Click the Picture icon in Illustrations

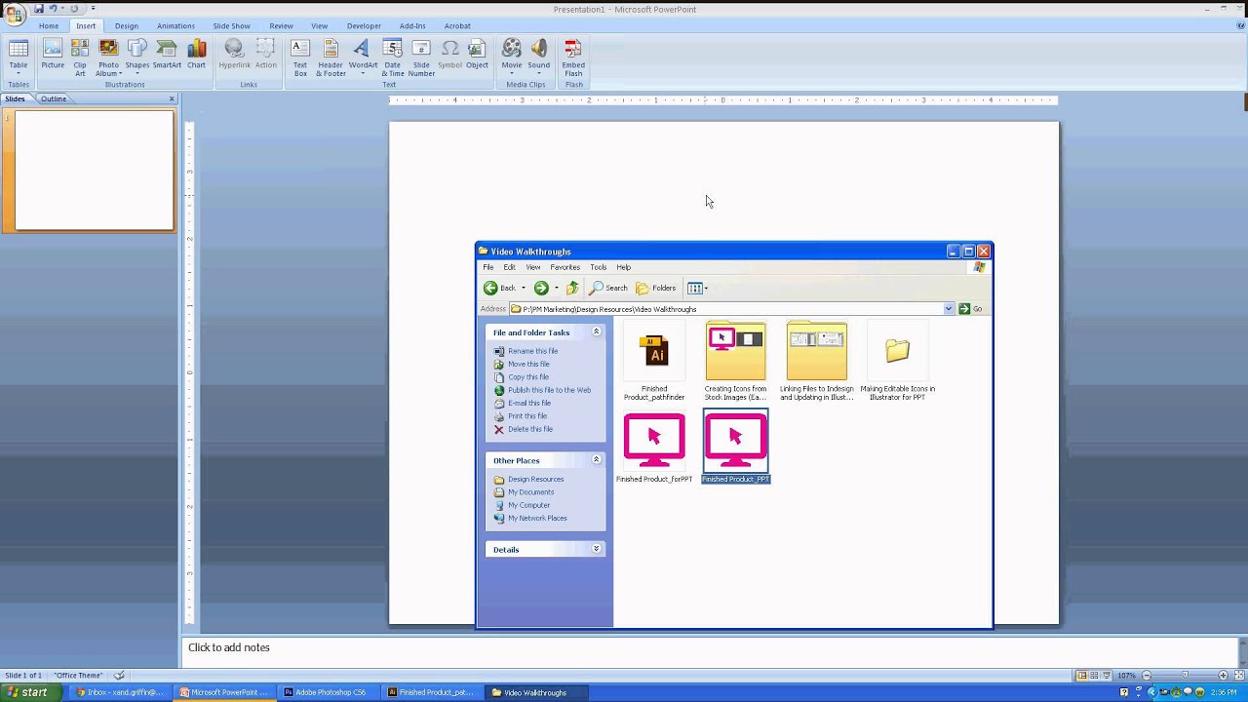53,56
